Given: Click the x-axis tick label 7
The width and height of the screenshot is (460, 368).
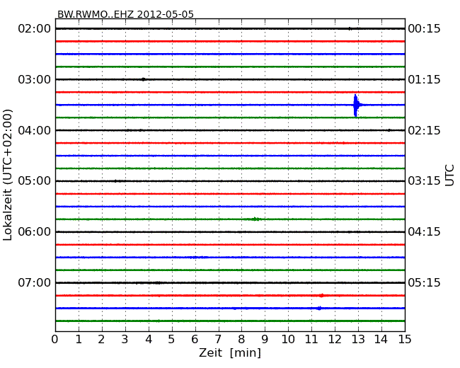Looking at the screenshot, I should (218, 340).
